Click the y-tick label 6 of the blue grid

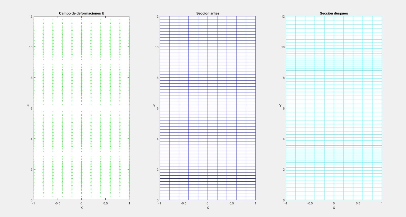click(x=158, y=108)
